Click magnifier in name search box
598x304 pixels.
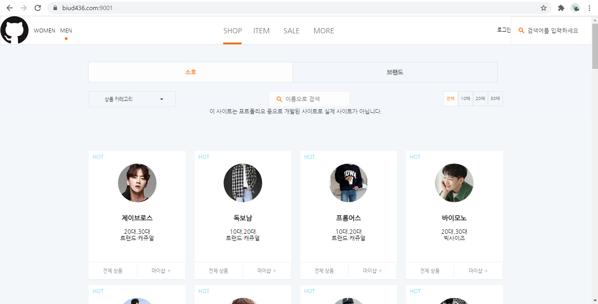coord(280,99)
